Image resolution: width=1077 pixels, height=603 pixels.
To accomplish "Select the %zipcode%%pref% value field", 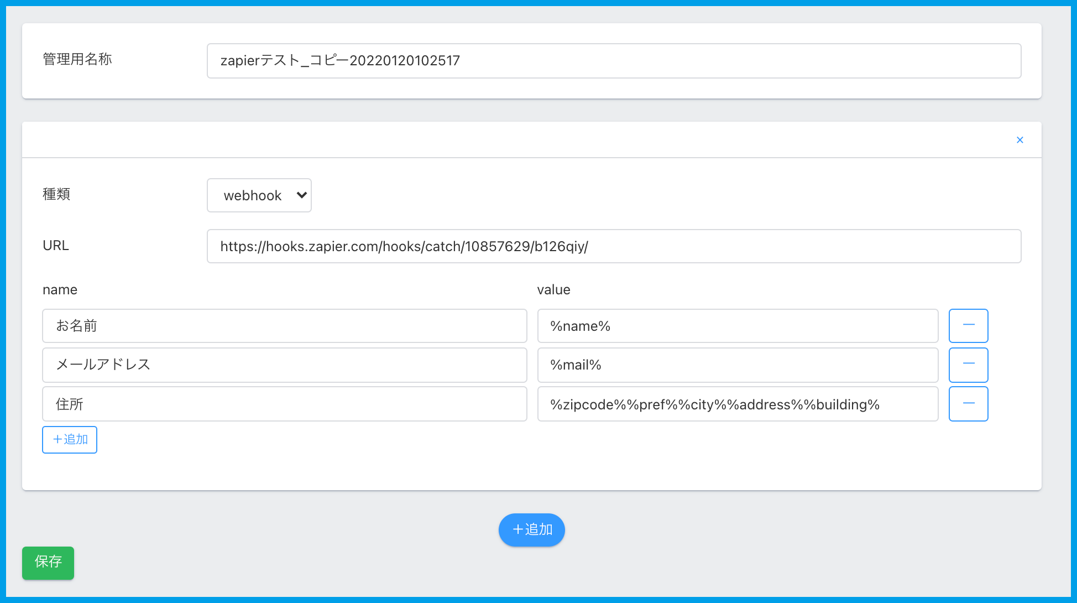I will click(x=738, y=404).
